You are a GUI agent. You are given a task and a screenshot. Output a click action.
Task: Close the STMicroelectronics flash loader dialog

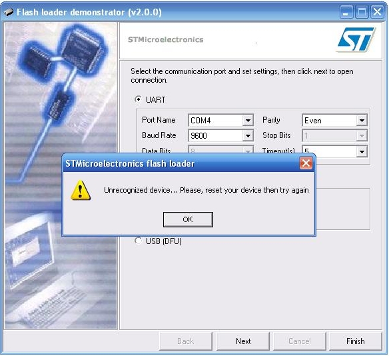[306, 163]
